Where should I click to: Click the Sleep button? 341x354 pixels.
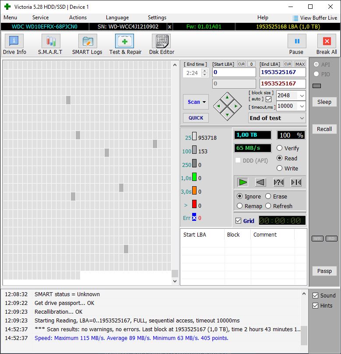tap(324, 102)
